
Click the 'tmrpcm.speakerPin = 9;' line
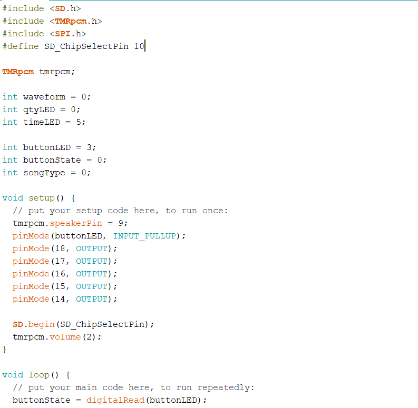(x=71, y=223)
